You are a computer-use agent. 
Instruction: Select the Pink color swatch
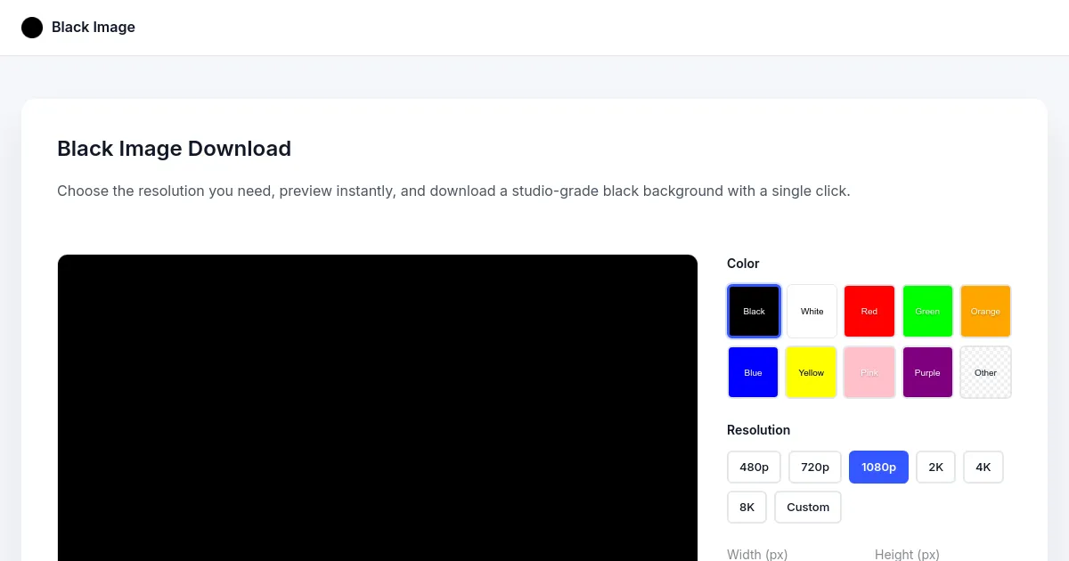pos(869,372)
